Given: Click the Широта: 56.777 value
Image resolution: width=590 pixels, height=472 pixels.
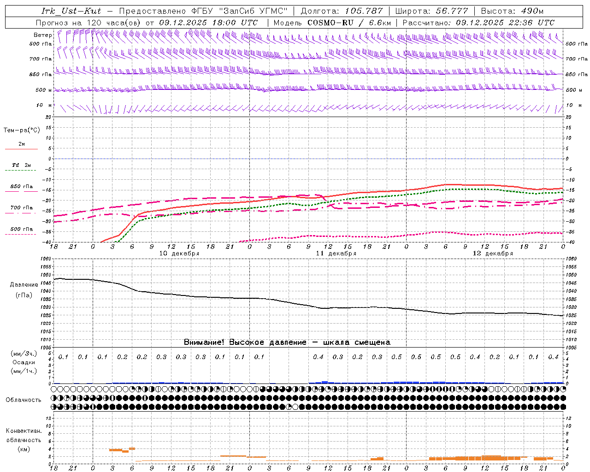Looking at the screenshot, I should click(432, 11).
